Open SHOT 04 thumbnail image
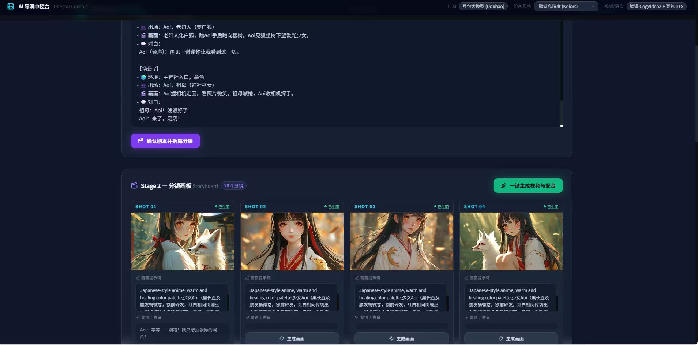 pyautogui.click(x=511, y=241)
